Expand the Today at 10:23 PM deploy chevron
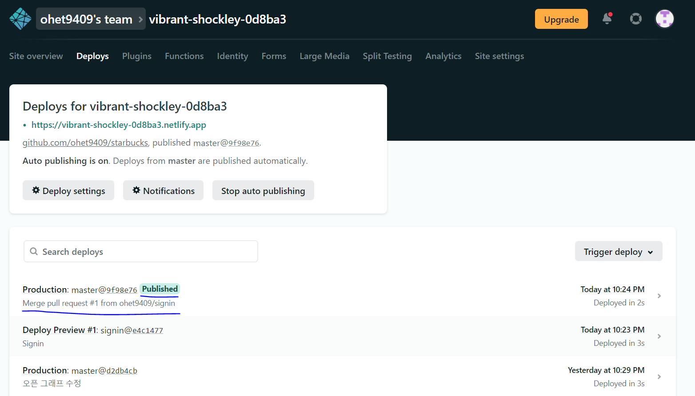Image resolution: width=695 pixels, height=396 pixels. tap(659, 336)
